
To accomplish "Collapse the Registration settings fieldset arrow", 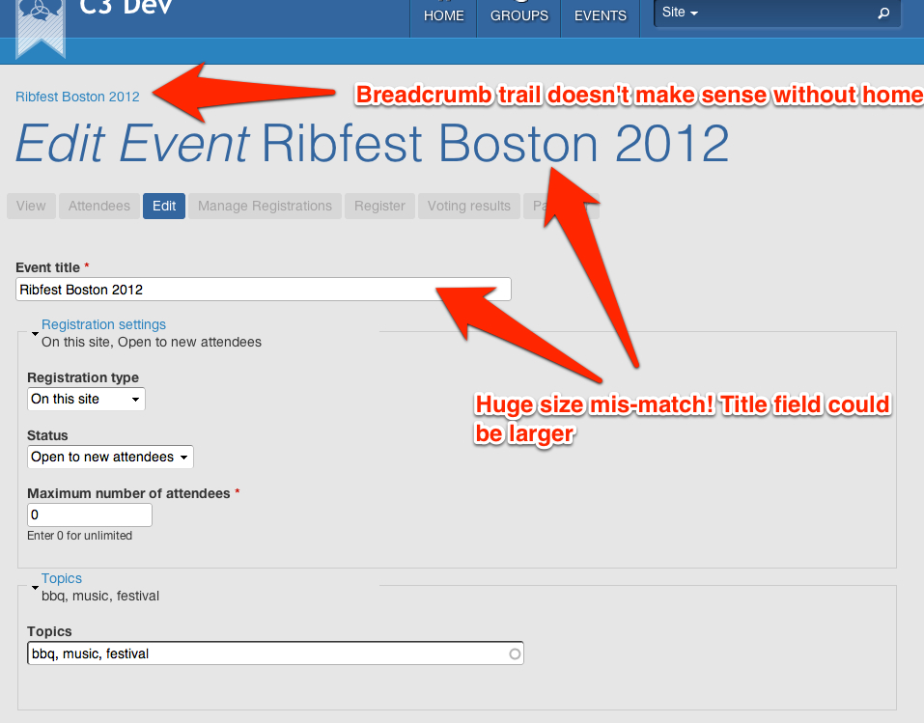I will (35, 334).
